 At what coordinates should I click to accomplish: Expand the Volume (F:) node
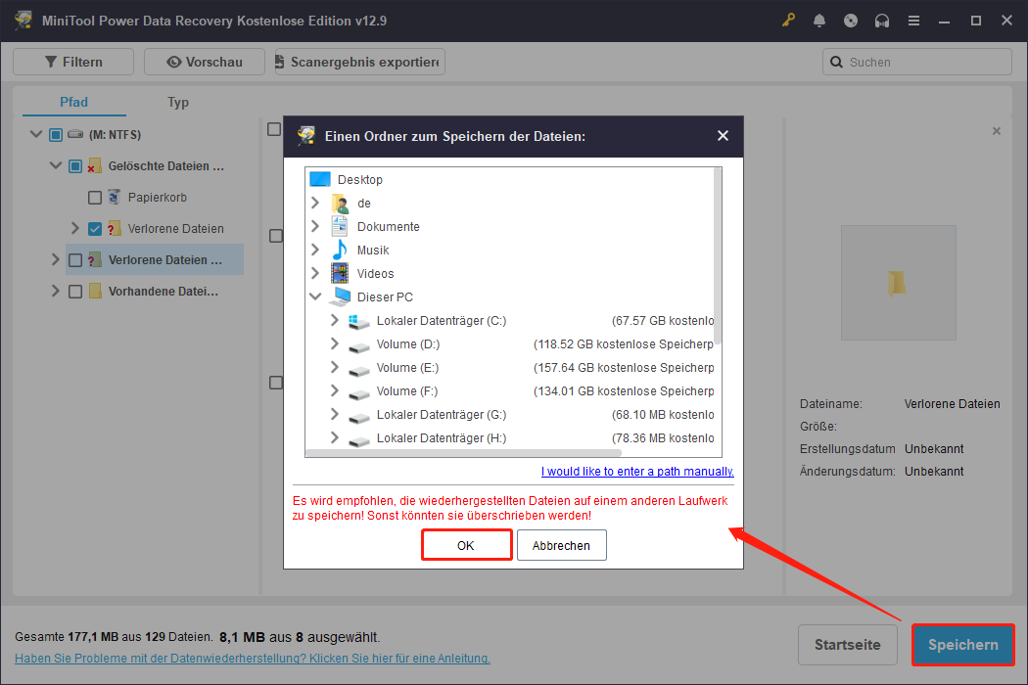click(x=335, y=390)
